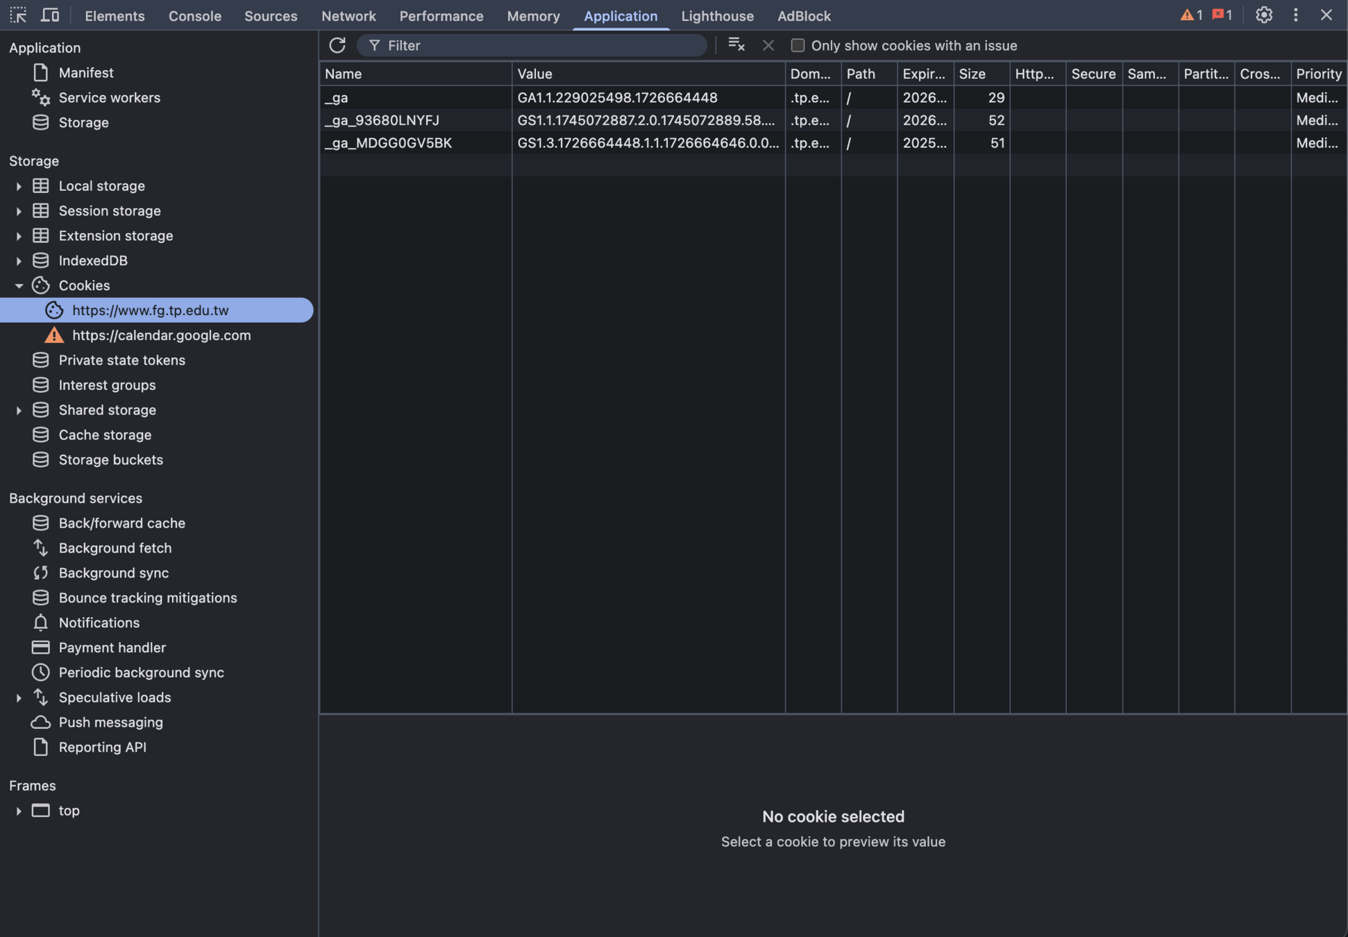Screen dimensions: 1348x937
Task: Select the calendar.google.com cookies entry
Action: (x=161, y=335)
